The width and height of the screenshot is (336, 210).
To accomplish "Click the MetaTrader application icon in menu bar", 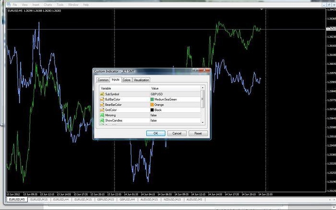I will [x=9, y=4].
